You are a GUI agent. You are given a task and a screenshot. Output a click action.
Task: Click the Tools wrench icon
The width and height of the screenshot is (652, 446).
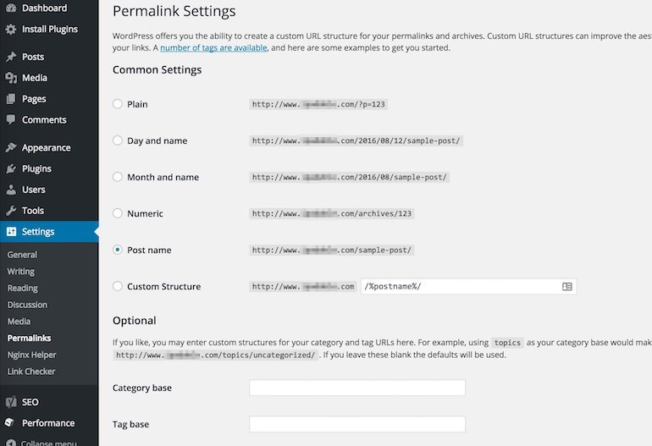11,211
